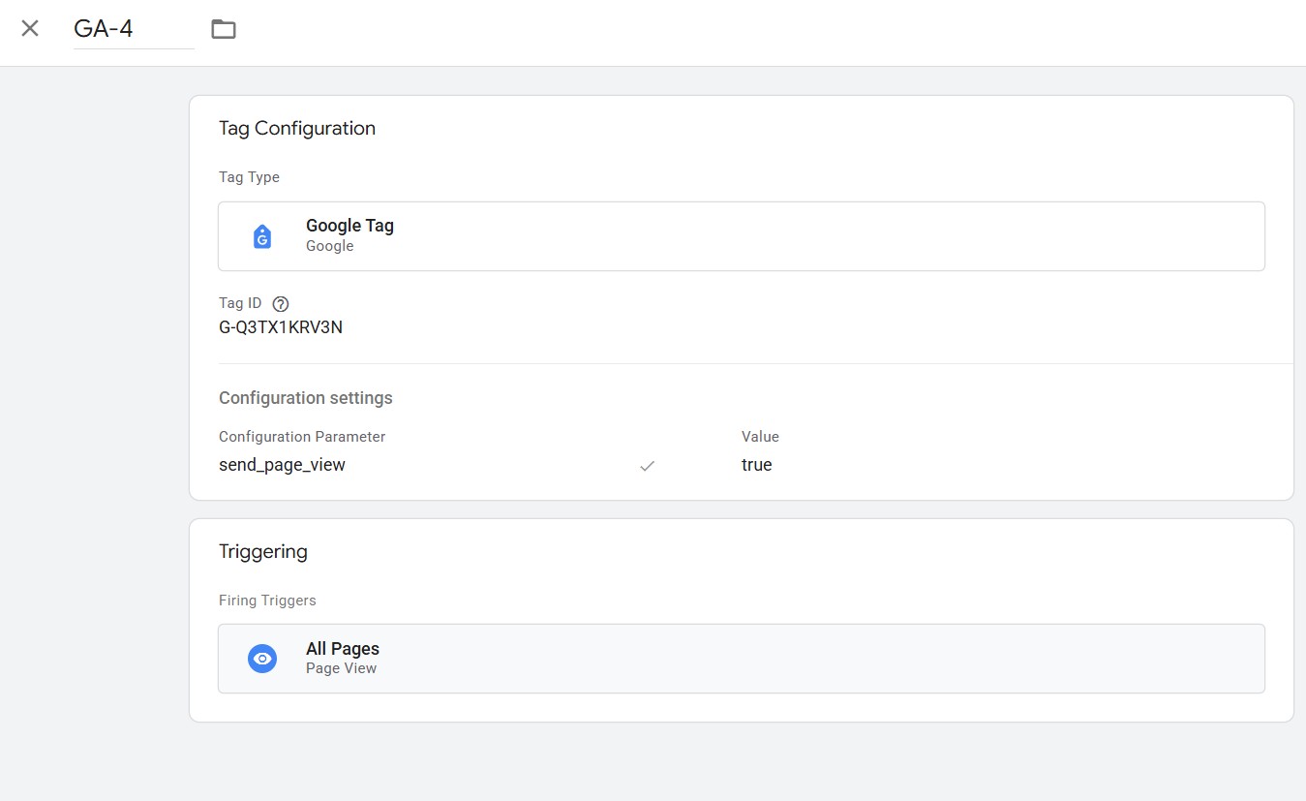The height and width of the screenshot is (801, 1306).
Task: Click the Firing Triggers label
Action: pyautogui.click(x=267, y=601)
